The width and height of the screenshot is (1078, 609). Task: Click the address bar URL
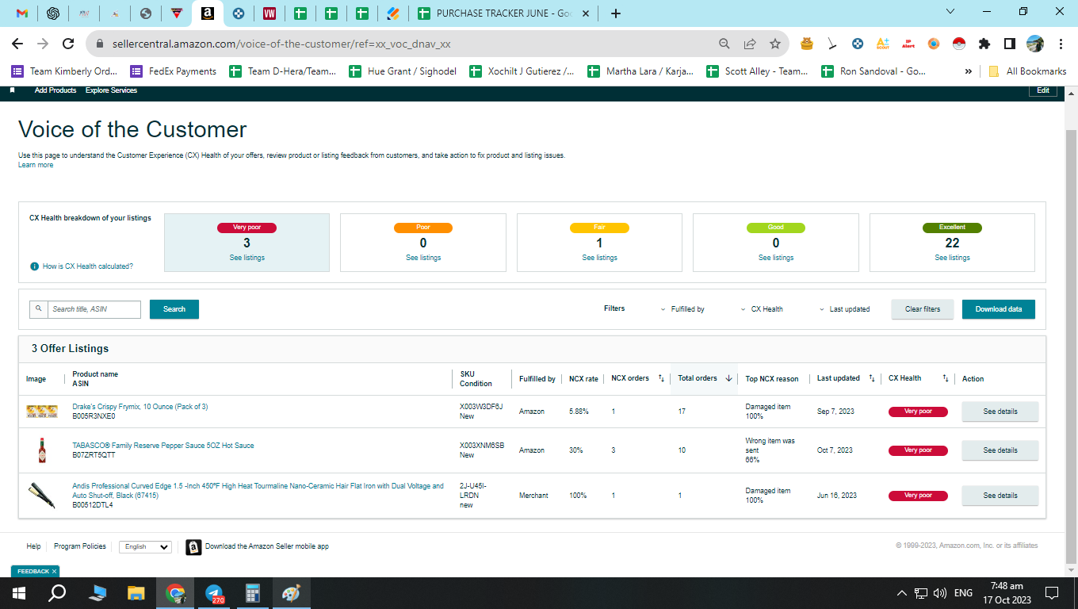pyautogui.click(x=281, y=44)
